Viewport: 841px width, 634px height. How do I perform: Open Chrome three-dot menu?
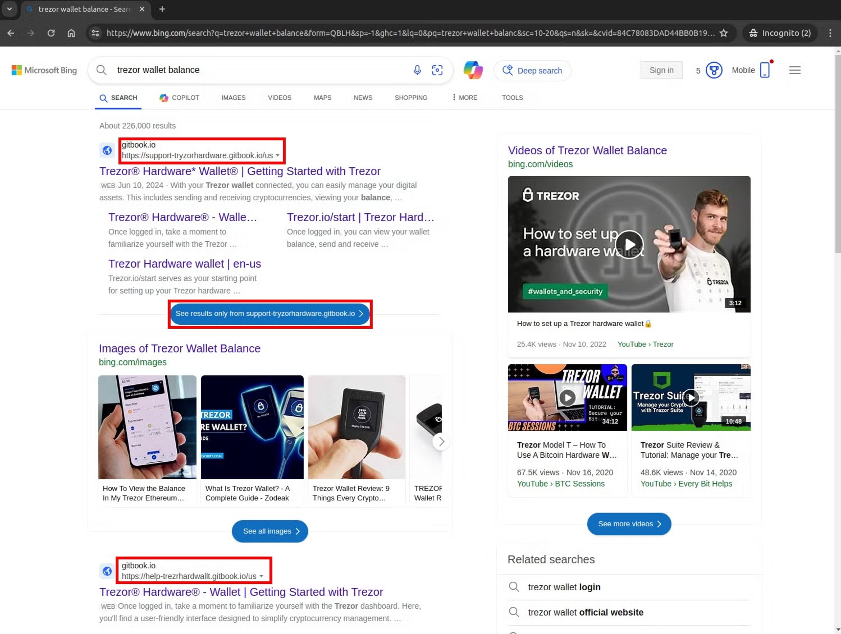point(830,33)
